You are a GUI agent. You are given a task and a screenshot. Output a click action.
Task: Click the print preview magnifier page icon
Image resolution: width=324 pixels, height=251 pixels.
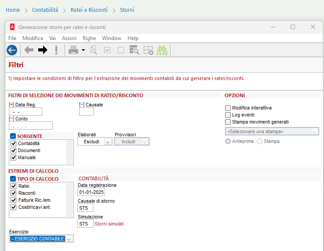[93, 50]
